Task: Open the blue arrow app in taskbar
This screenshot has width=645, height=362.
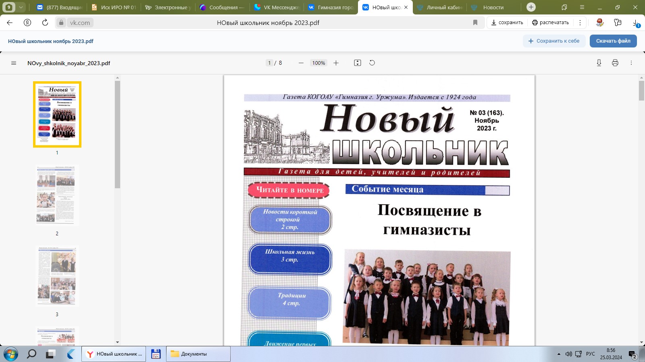Action: 71,354
